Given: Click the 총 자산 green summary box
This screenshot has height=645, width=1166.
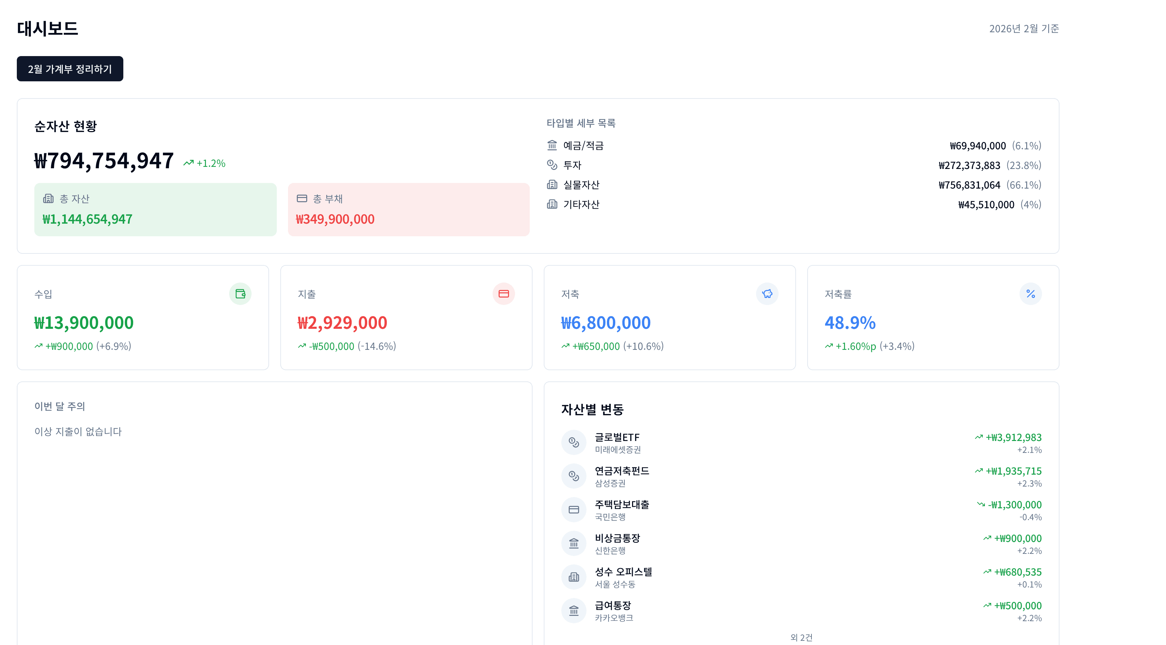Looking at the screenshot, I should point(155,209).
